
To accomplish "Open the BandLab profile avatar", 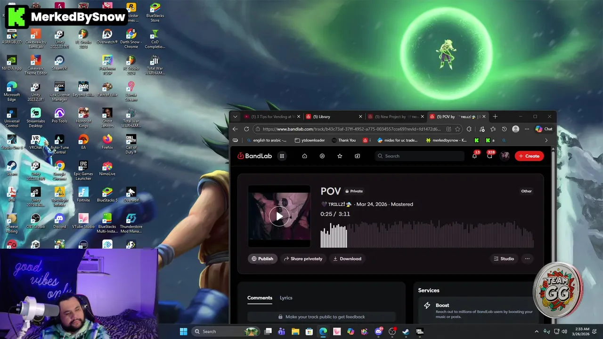I will [x=505, y=156].
